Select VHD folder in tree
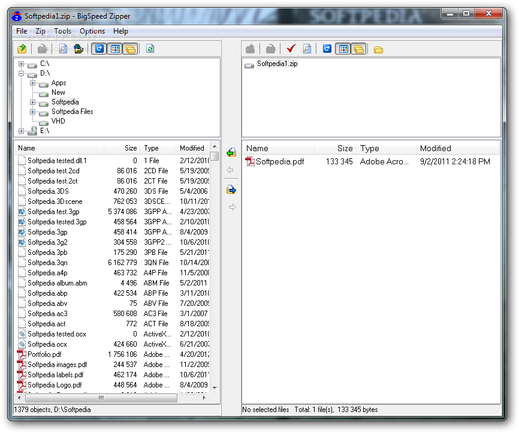This screenshot has height=433, width=519. [x=58, y=121]
